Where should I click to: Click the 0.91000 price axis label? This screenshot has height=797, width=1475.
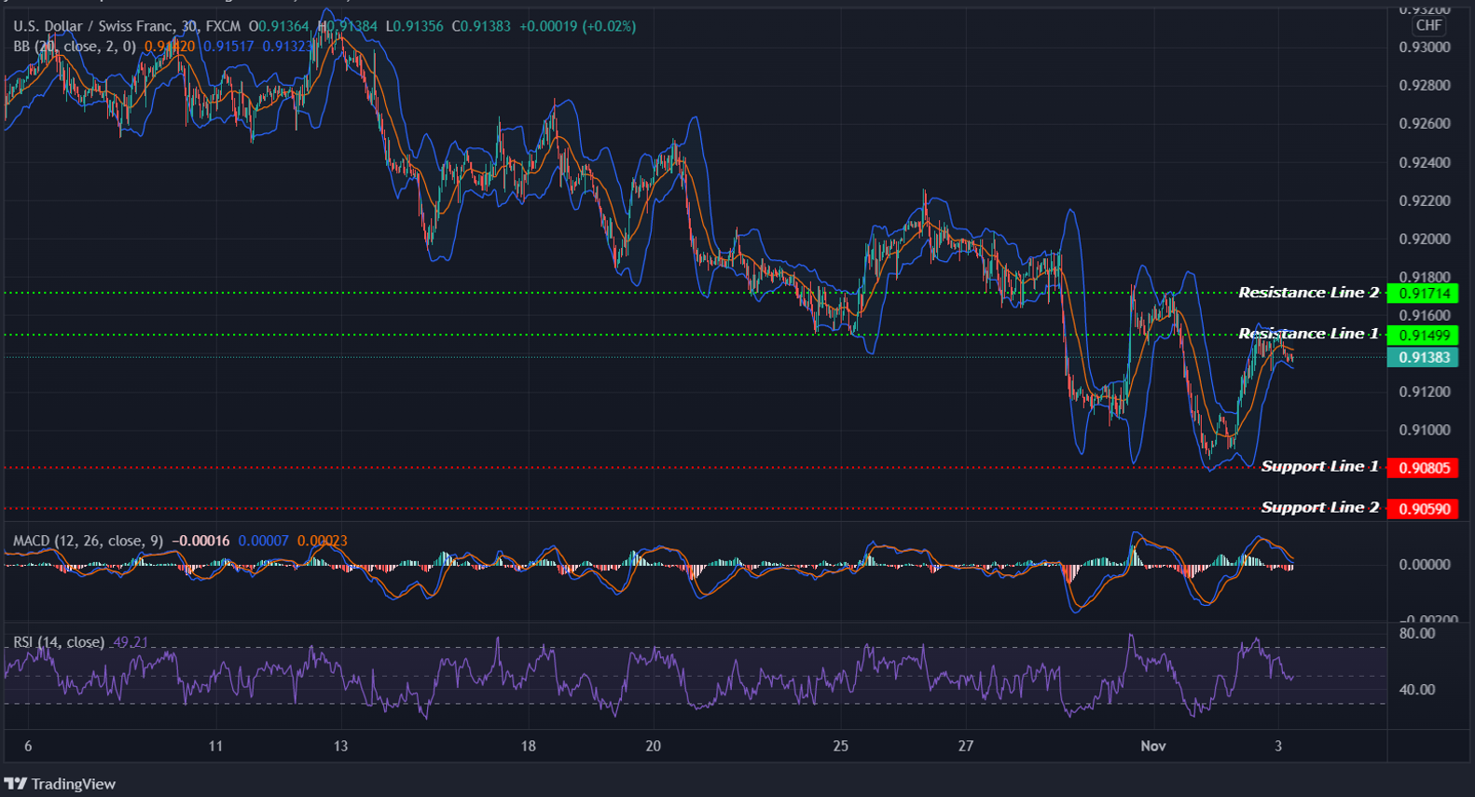tap(1425, 430)
